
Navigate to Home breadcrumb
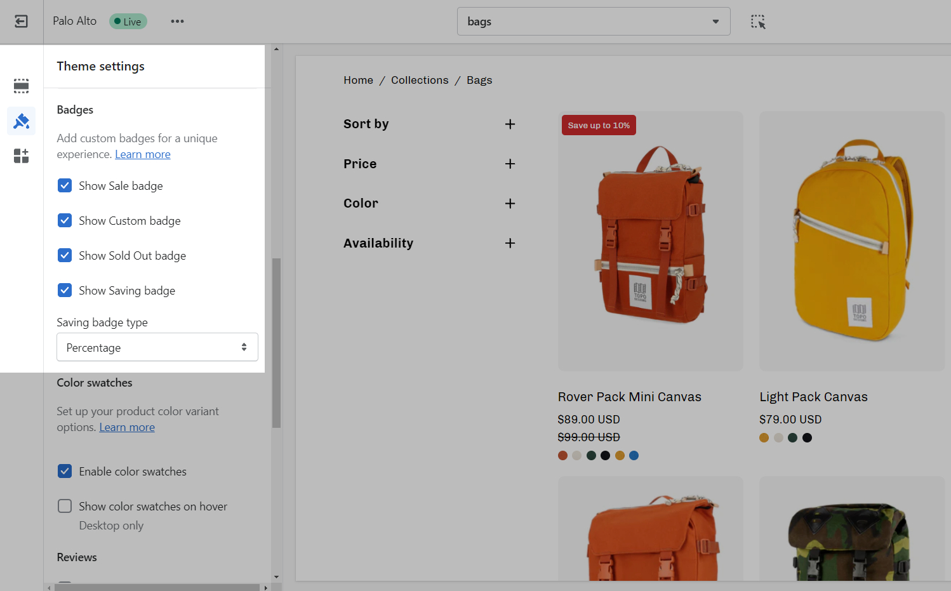358,80
